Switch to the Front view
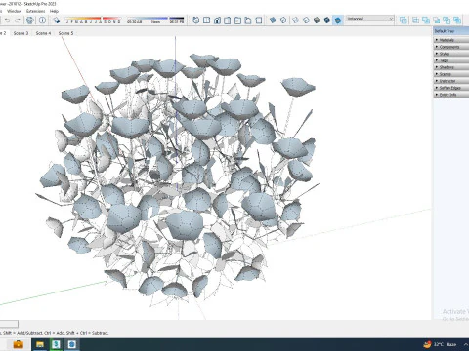This screenshot has width=469, height=351. point(217,20)
